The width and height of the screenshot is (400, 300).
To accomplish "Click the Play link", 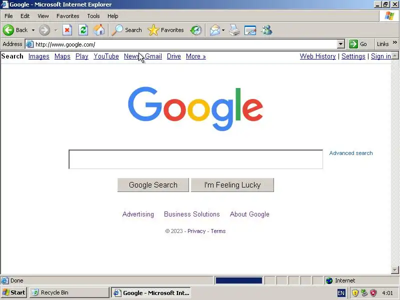I will tap(82, 56).
